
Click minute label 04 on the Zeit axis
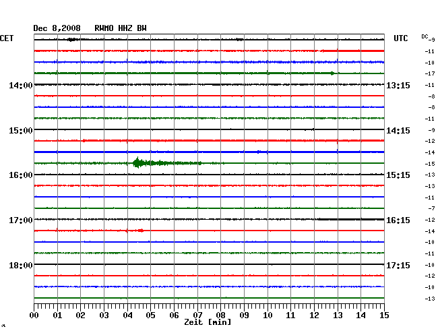click(x=127, y=315)
